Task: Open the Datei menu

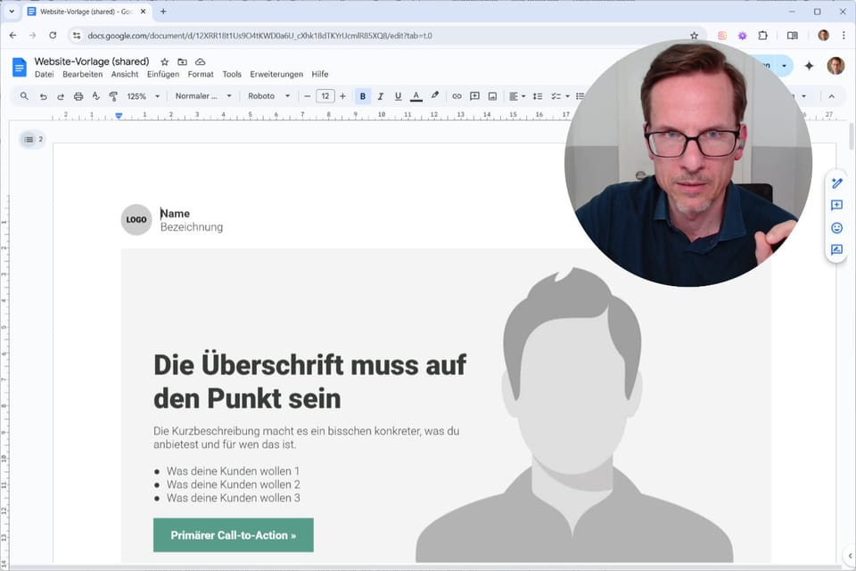Action: click(45, 74)
